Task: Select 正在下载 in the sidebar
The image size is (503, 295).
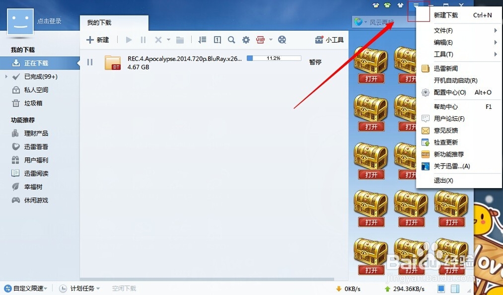Action: pos(40,63)
